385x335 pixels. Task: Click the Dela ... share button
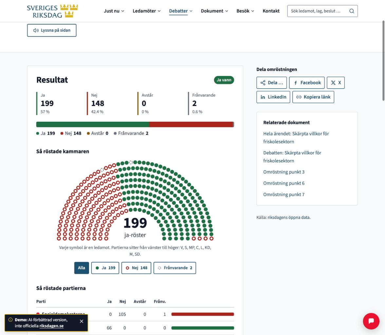click(272, 83)
